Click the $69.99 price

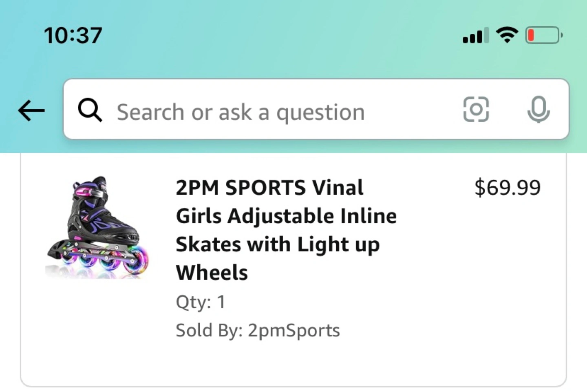pyautogui.click(x=508, y=187)
